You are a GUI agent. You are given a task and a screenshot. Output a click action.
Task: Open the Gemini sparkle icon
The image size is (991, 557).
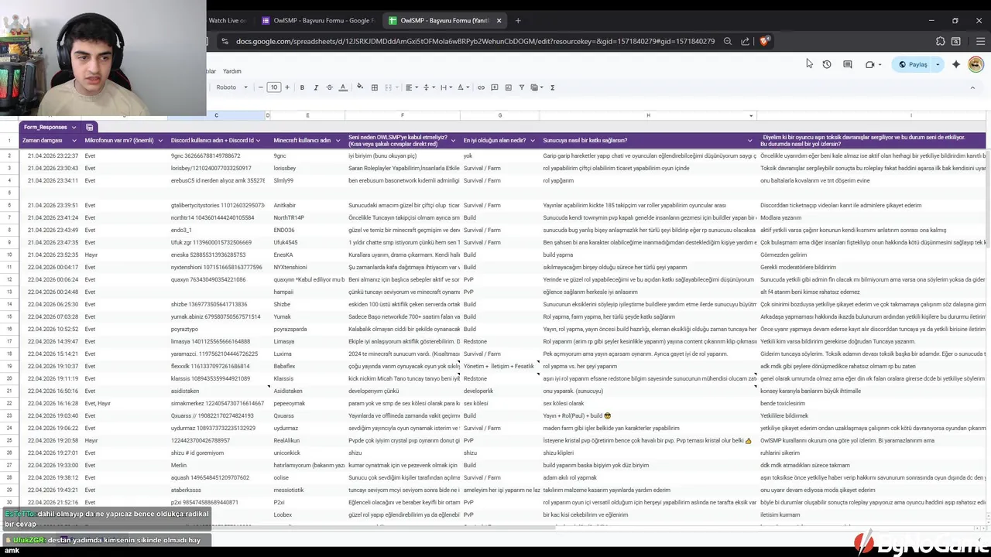[956, 64]
